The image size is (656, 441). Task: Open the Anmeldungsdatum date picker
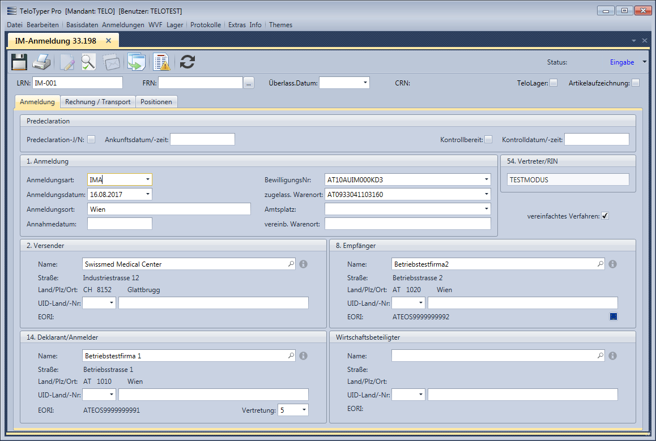click(148, 194)
